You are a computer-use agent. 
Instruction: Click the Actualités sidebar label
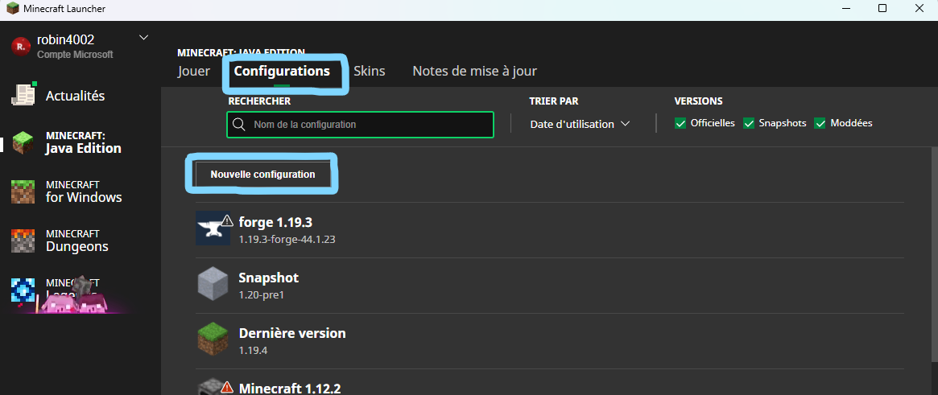coord(76,96)
